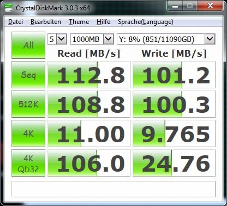This screenshot has width=227, height=206.
Task: Open the Sprache(Language) menu
Action: tap(146, 22)
